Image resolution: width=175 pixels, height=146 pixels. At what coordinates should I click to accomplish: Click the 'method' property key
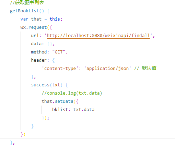(39, 52)
